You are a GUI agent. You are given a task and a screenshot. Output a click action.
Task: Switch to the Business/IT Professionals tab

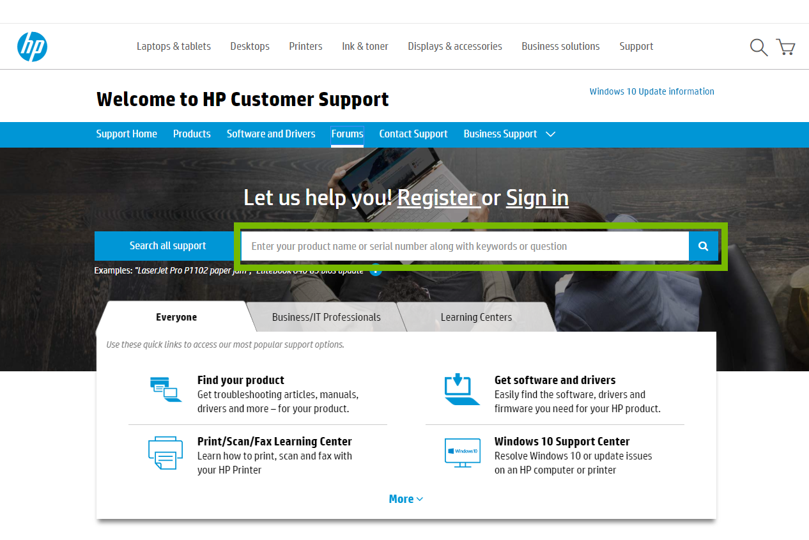(x=326, y=316)
